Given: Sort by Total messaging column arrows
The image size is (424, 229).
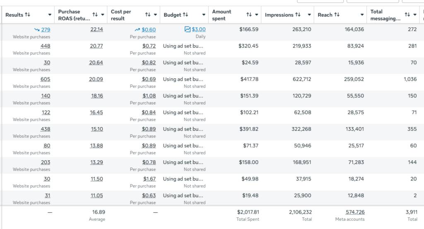Looking at the screenshot, I should pyautogui.click(x=407, y=14).
